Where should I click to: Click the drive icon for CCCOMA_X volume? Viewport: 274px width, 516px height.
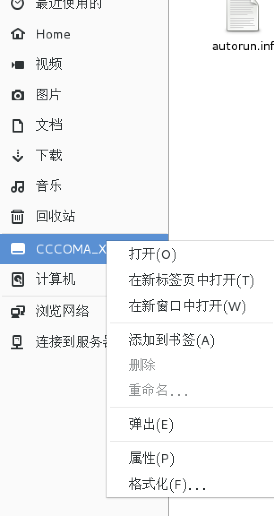(18, 249)
